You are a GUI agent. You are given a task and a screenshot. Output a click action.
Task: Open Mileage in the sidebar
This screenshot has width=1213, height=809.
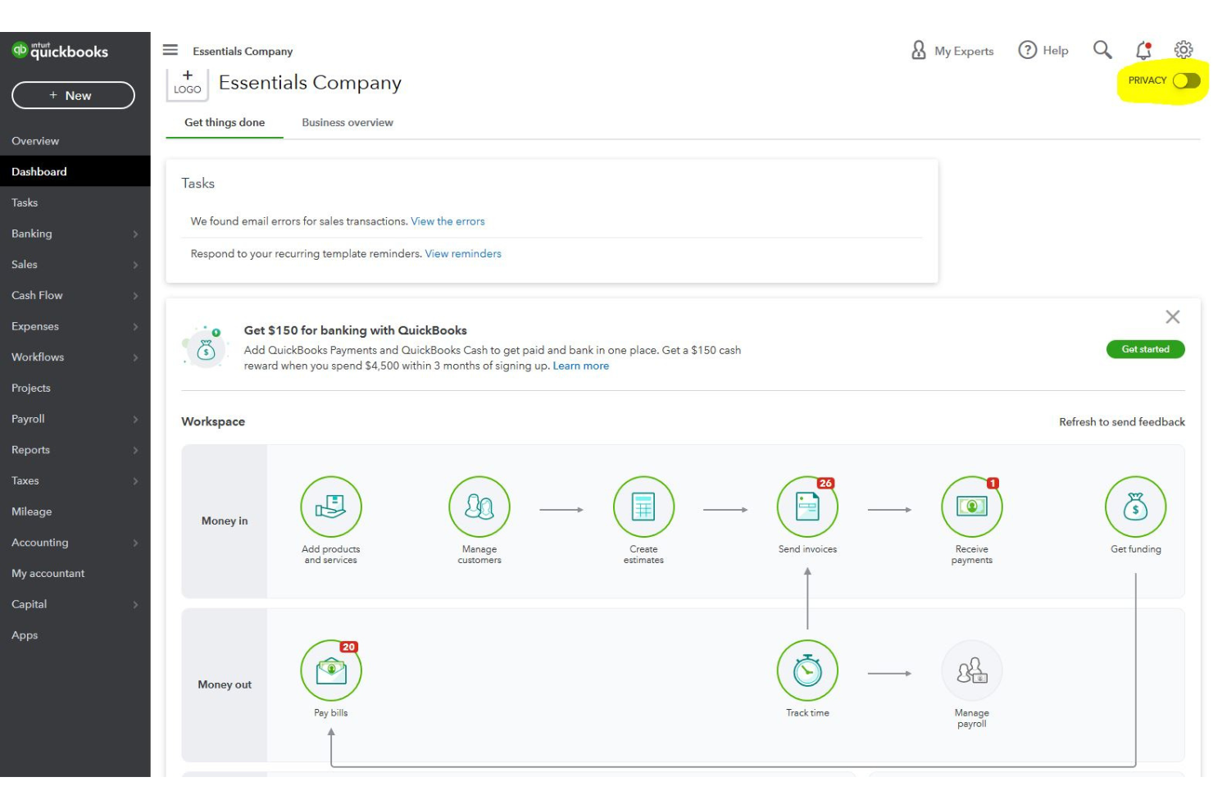(x=75, y=511)
